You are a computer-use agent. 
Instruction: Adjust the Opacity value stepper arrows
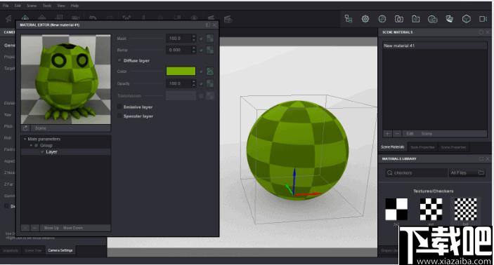[x=194, y=83]
